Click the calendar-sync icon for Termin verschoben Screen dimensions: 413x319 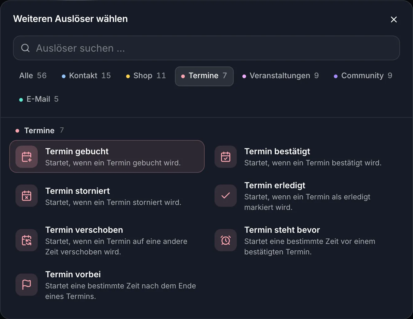(27, 240)
